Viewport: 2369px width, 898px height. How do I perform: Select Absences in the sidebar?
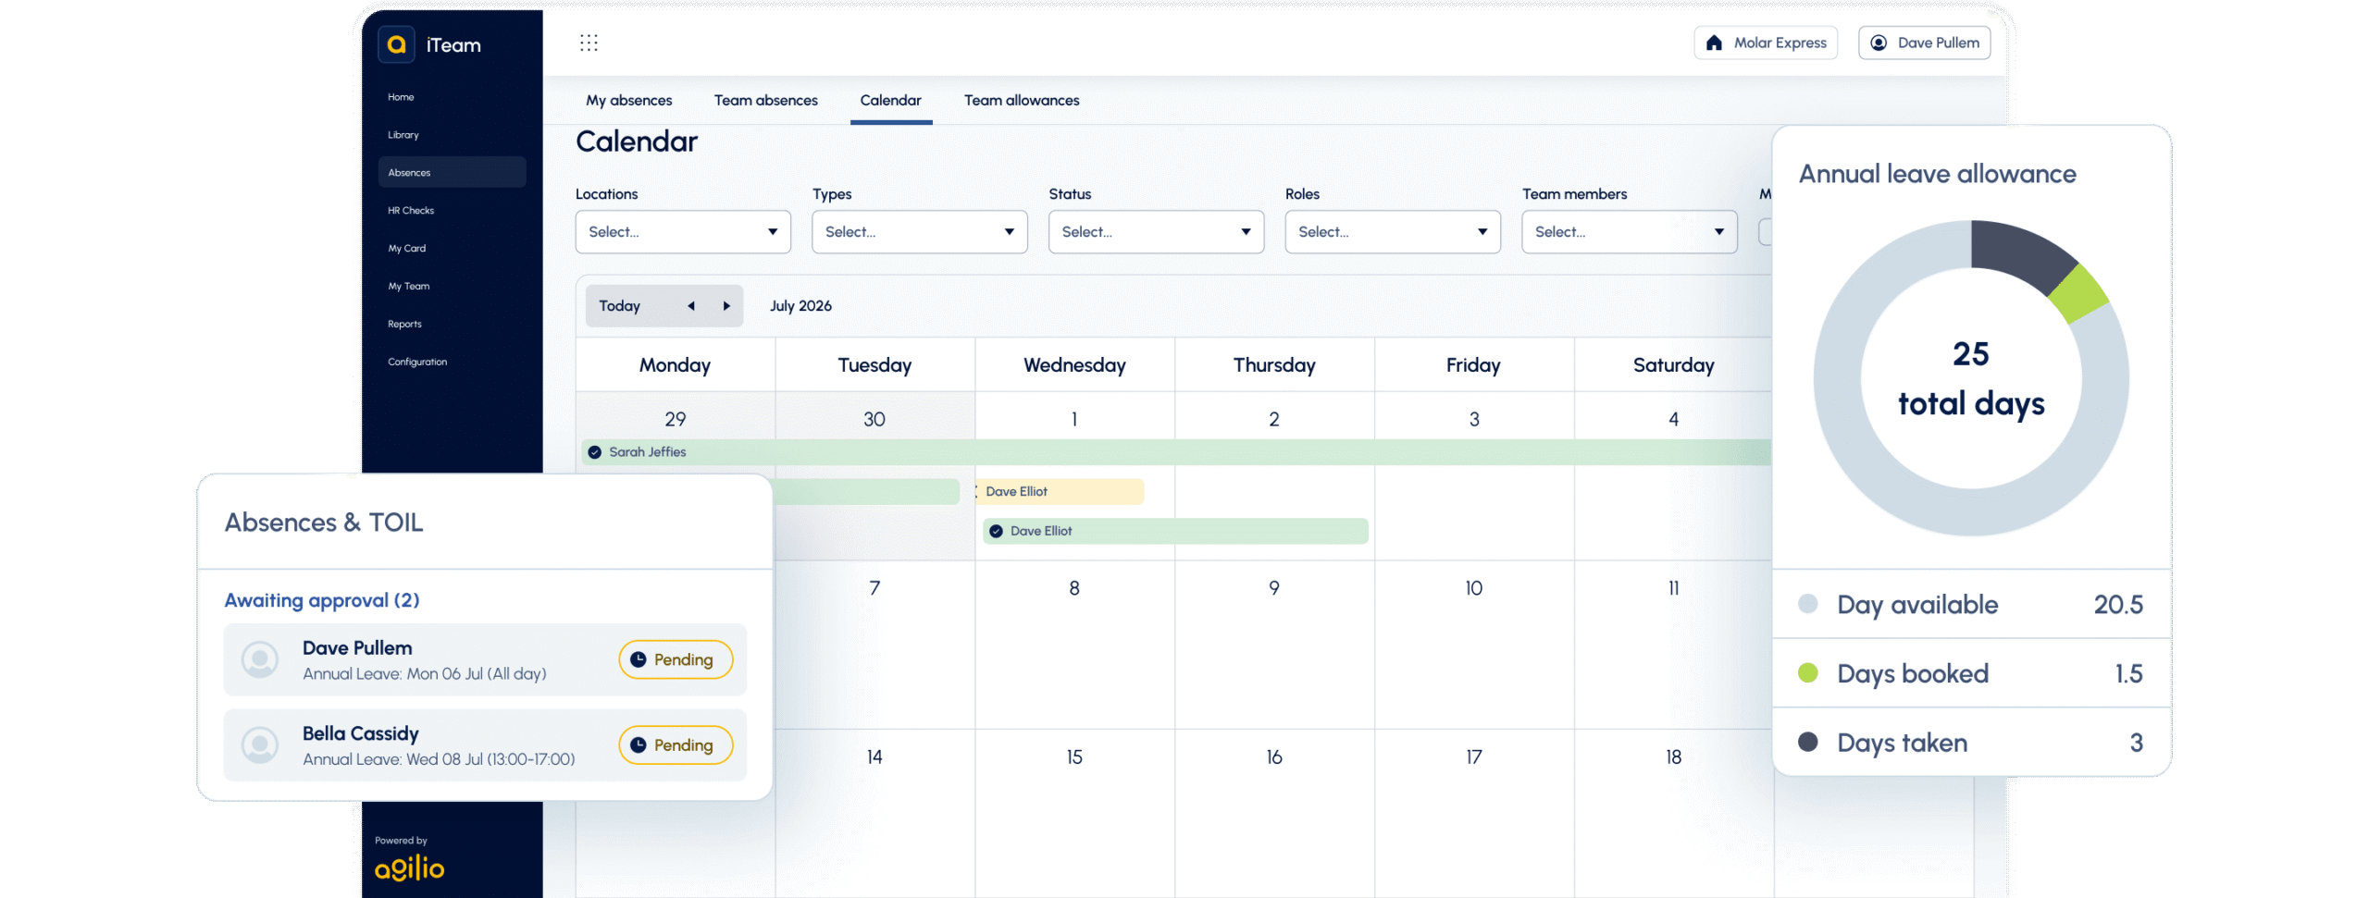click(453, 172)
